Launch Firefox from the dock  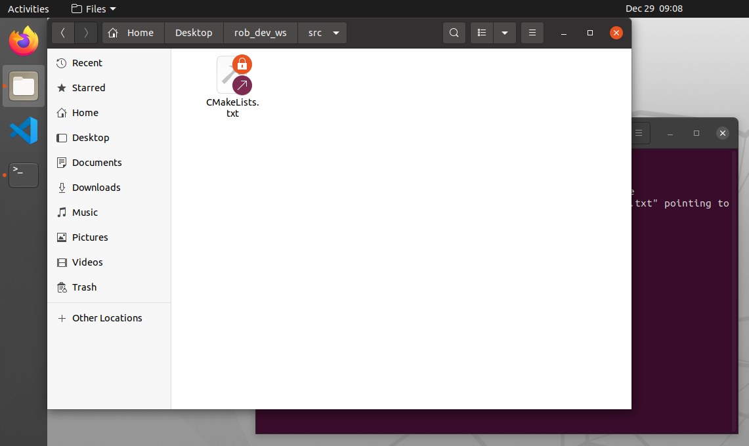coord(24,41)
